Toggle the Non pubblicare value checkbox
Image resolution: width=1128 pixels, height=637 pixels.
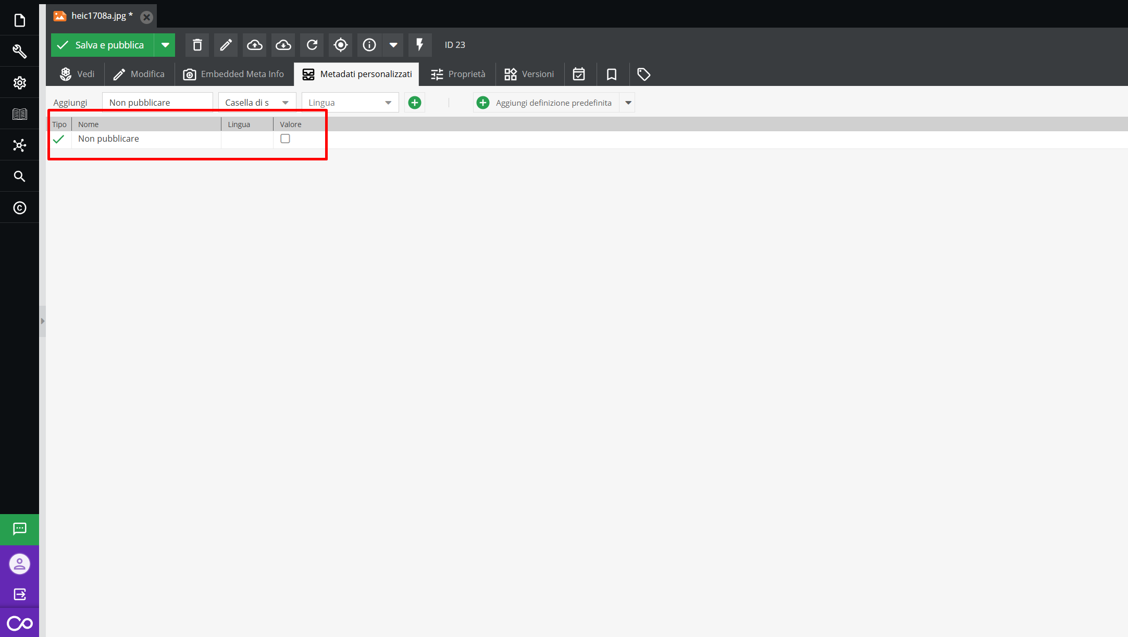coord(285,139)
